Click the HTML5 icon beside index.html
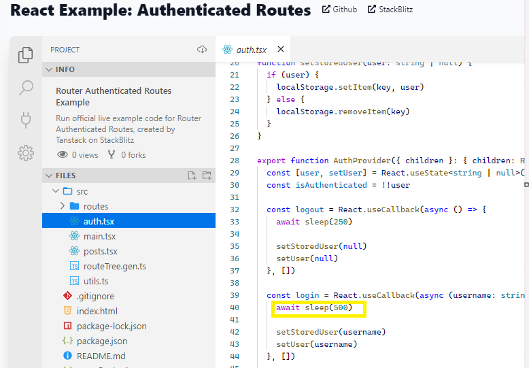This screenshot has width=529, height=368. [x=67, y=311]
